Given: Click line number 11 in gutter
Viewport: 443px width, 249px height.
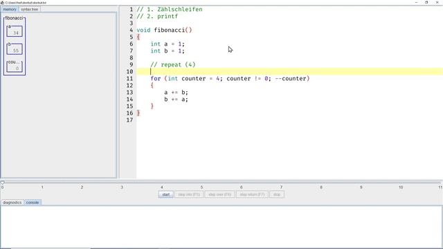Looking at the screenshot, I should tap(129, 78).
